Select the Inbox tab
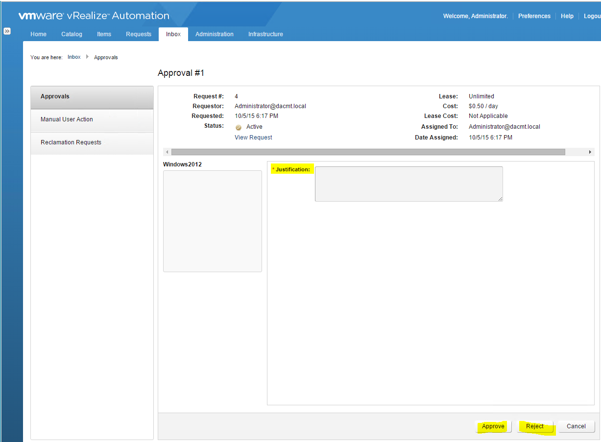The width and height of the screenshot is (601, 442). coord(173,34)
